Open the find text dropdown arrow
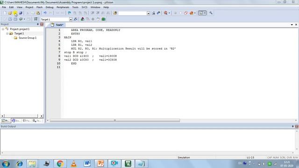This screenshot has height=168, width=299. [149, 13]
